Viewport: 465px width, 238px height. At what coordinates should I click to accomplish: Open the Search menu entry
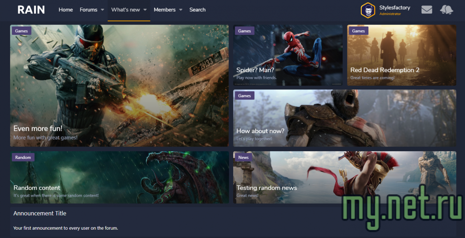point(197,10)
